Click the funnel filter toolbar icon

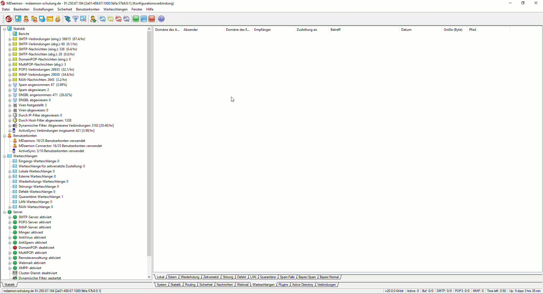[75, 19]
